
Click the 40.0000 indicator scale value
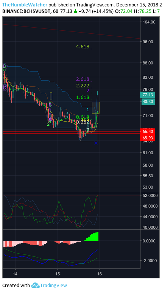(150, 227)
